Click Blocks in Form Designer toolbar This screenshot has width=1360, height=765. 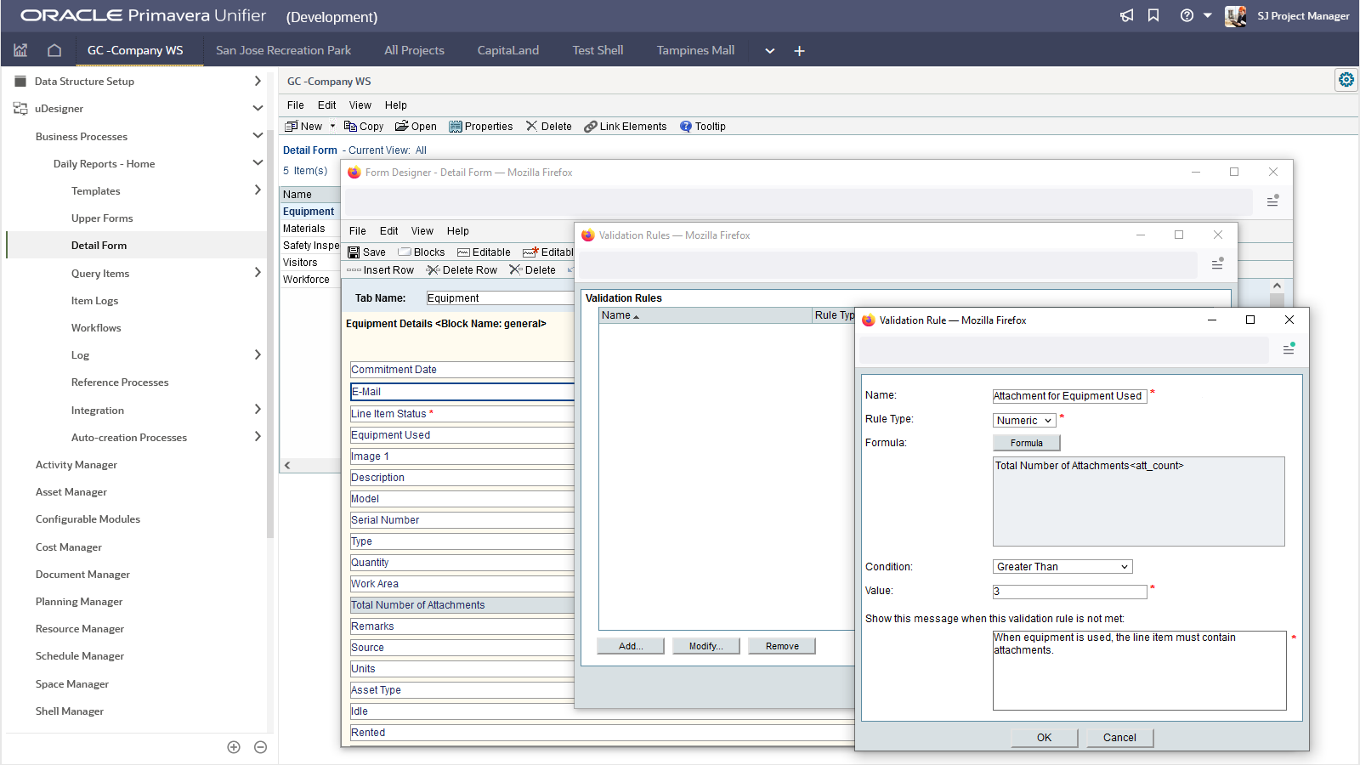point(422,252)
